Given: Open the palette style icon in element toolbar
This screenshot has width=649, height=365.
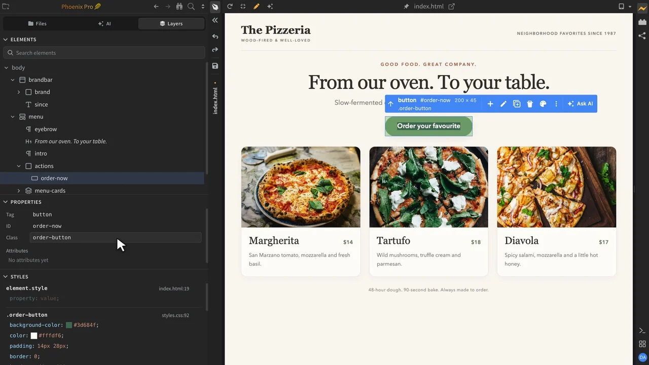Looking at the screenshot, I should click(x=543, y=104).
